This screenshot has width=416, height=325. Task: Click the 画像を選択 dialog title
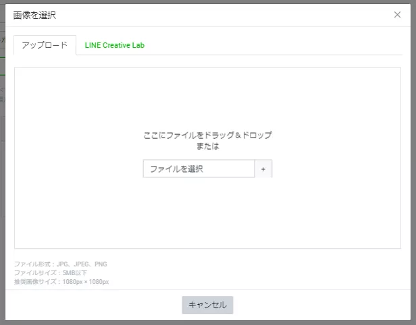[x=35, y=14]
